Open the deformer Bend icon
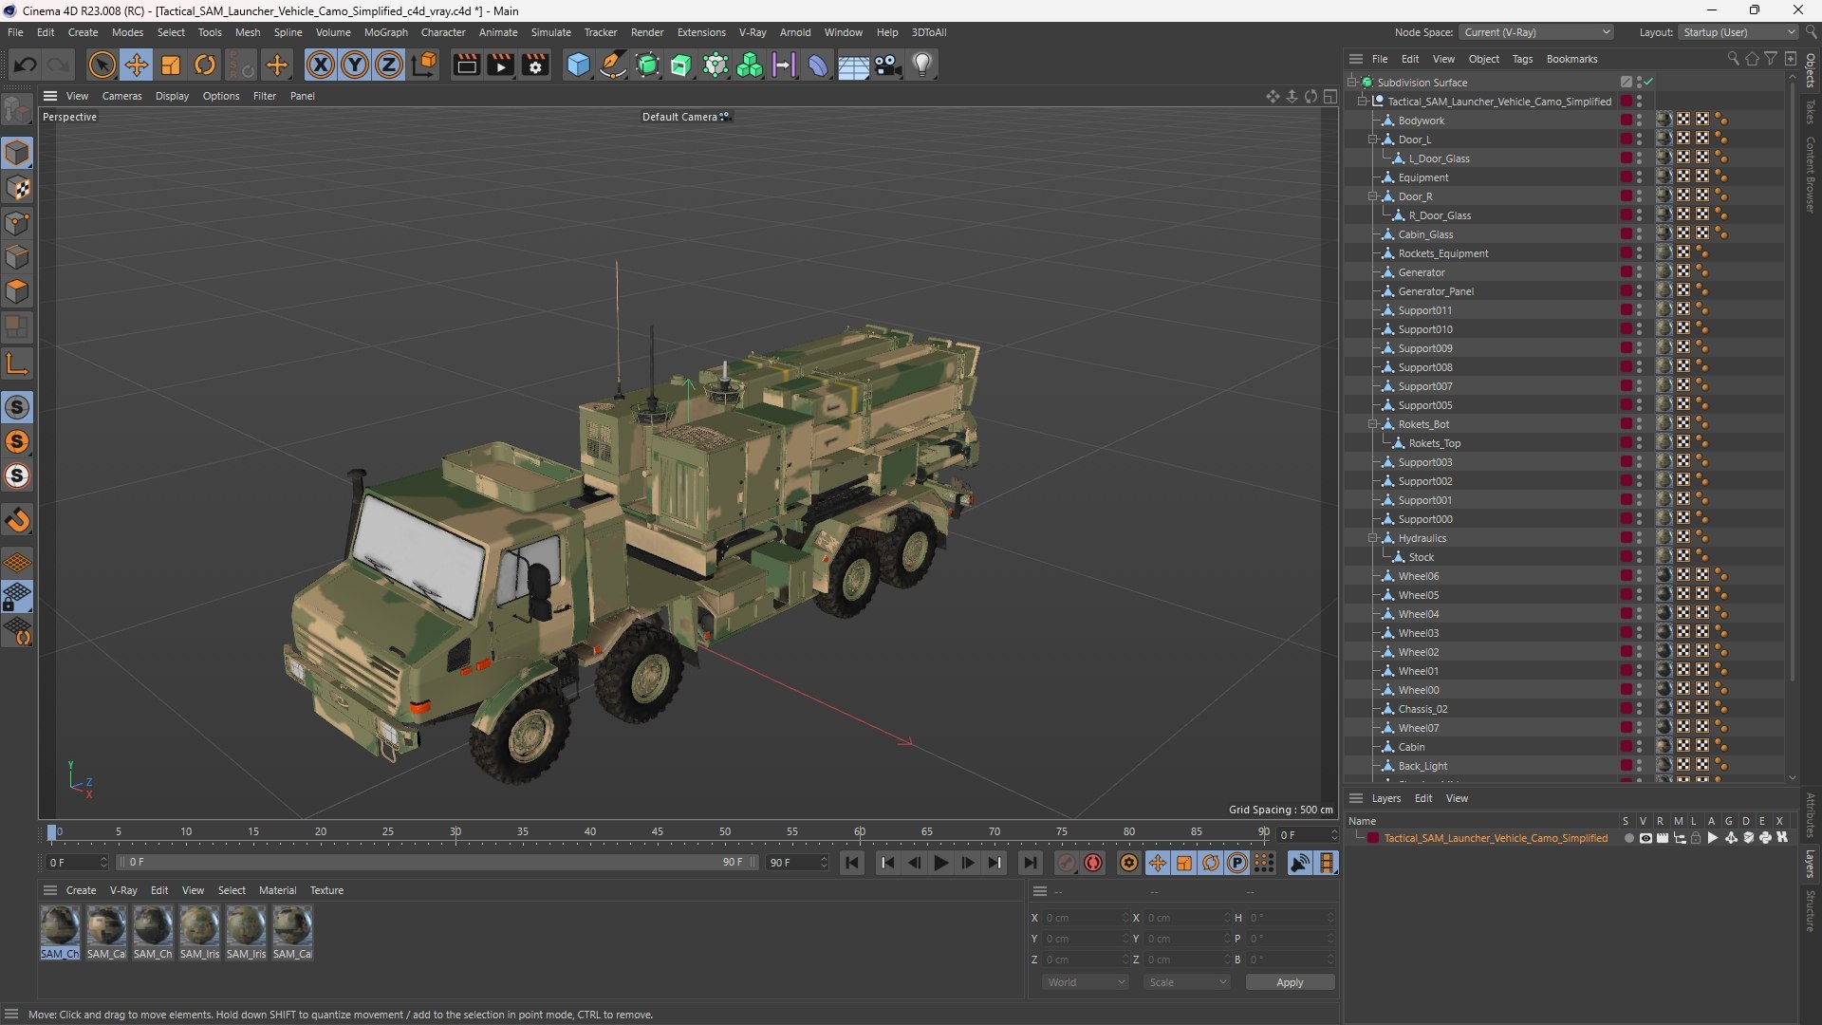 [x=818, y=65]
